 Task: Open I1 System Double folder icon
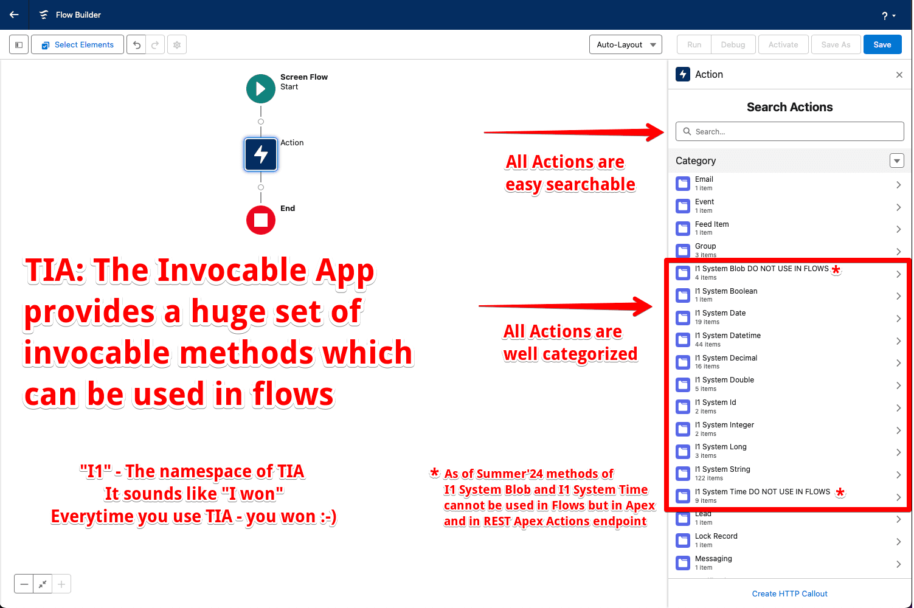(x=683, y=384)
